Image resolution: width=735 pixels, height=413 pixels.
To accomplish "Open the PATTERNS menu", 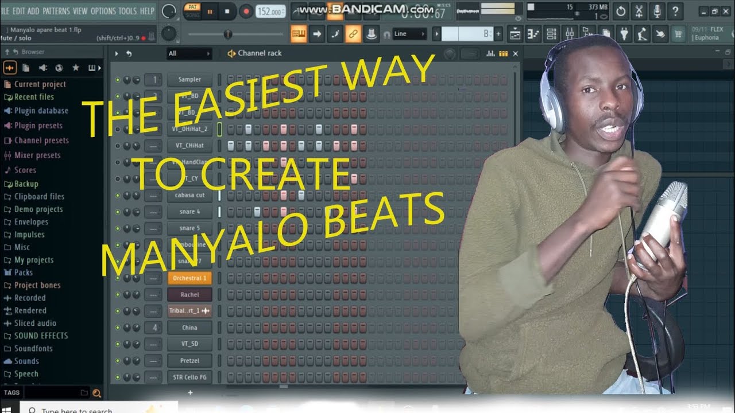I will click(x=56, y=11).
